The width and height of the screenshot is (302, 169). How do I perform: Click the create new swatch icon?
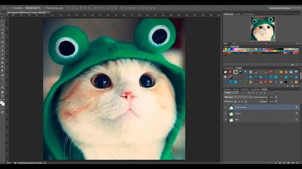(x=293, y=65)
